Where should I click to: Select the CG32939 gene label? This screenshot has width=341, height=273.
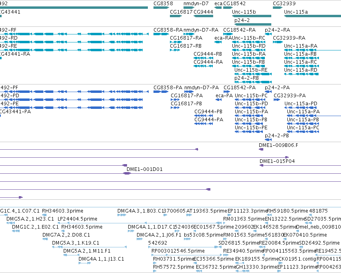click(284, 4)
